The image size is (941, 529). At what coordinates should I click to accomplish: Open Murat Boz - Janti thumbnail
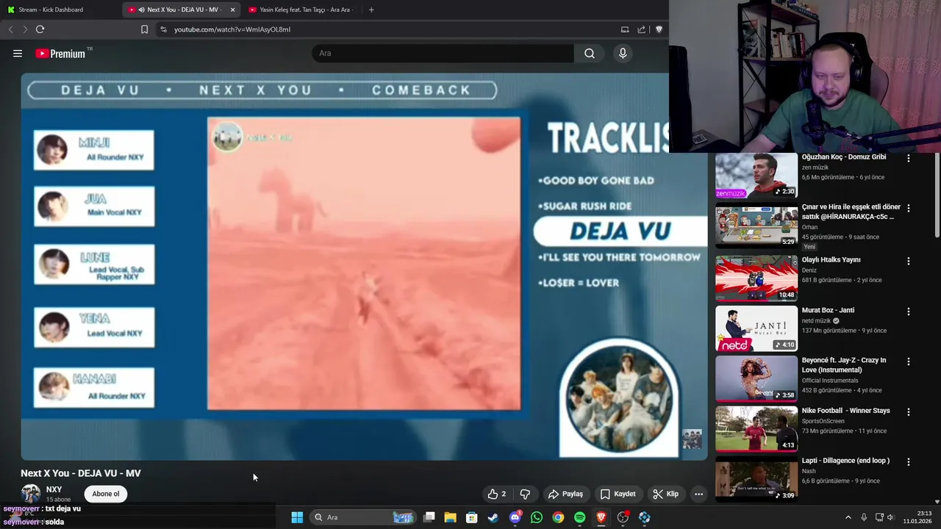pos(756,328)
